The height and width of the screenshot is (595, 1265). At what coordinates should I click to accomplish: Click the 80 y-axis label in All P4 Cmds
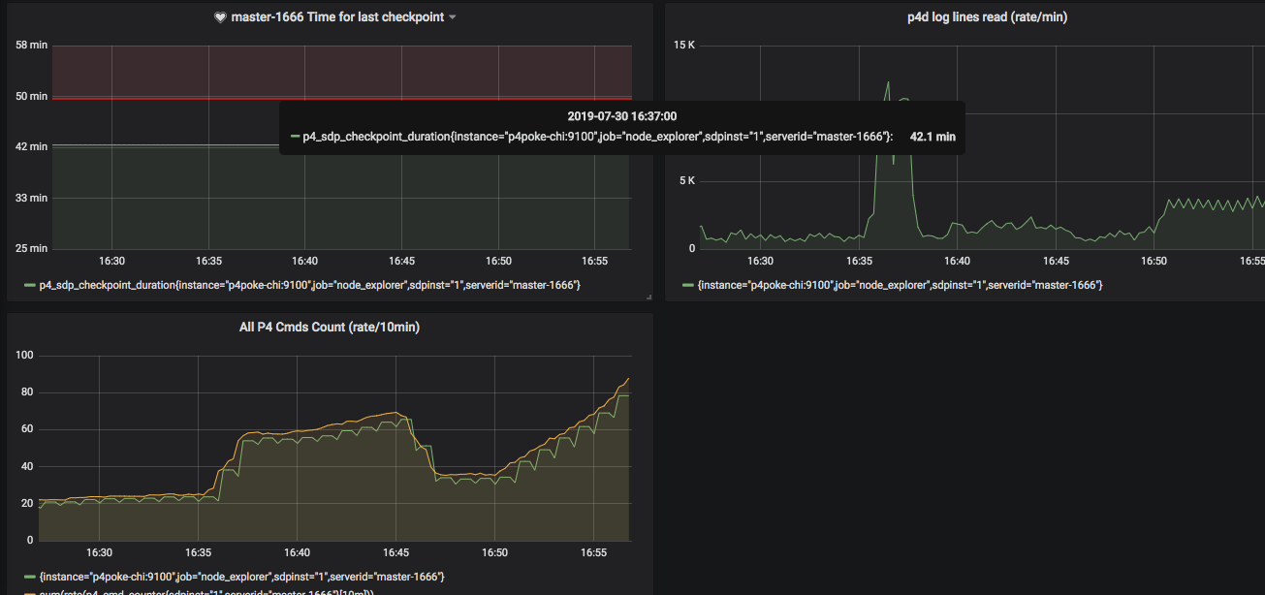(x=27, y=392)
